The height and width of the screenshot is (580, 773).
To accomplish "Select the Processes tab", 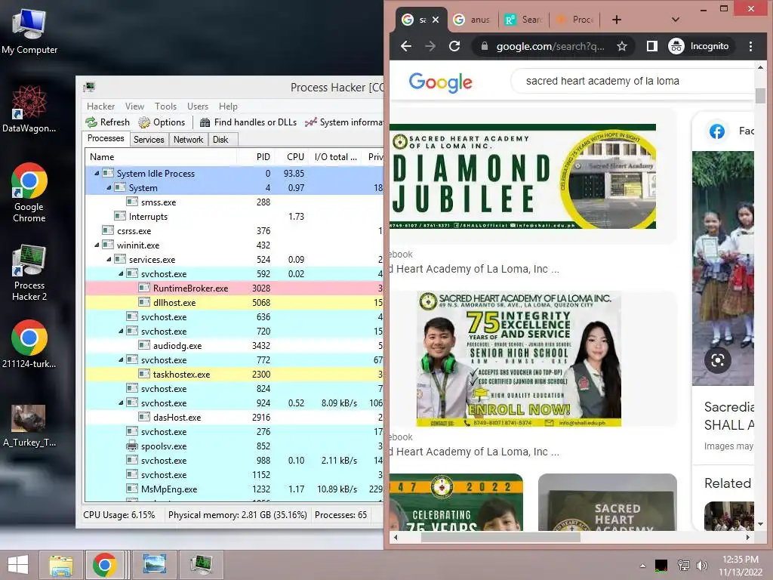I will pos(106,139).
